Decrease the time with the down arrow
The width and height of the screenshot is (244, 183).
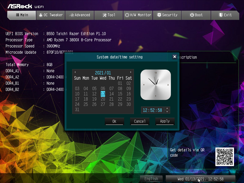(167, 112)
